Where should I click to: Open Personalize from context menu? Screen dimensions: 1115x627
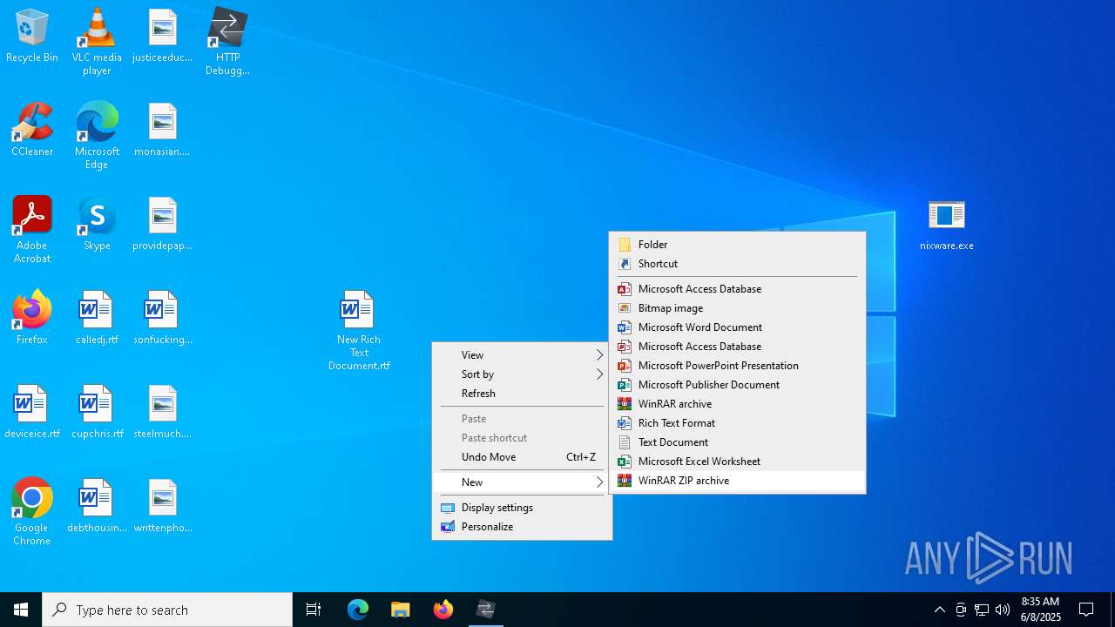(522, 526)
